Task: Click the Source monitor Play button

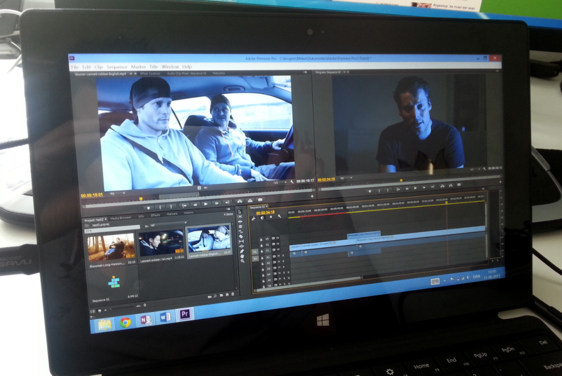Action: click(x=206, y=204)
